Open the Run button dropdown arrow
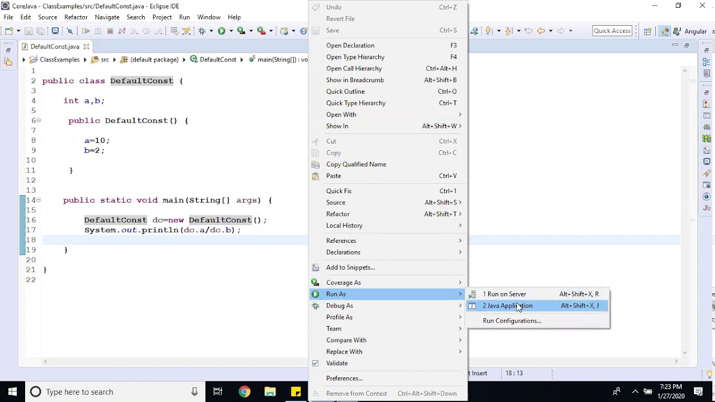This screenshot has height=402, width=715. tap(231, 31)
